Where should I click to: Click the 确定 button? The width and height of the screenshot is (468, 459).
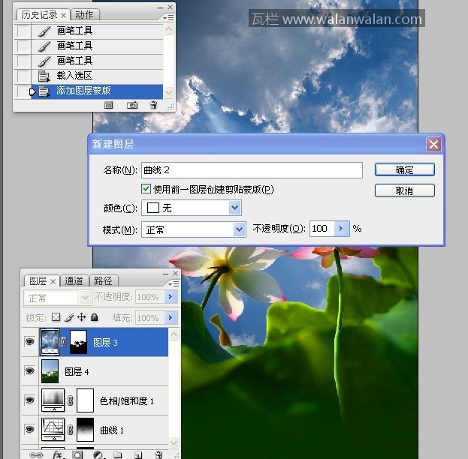click(x=404, y=170)
